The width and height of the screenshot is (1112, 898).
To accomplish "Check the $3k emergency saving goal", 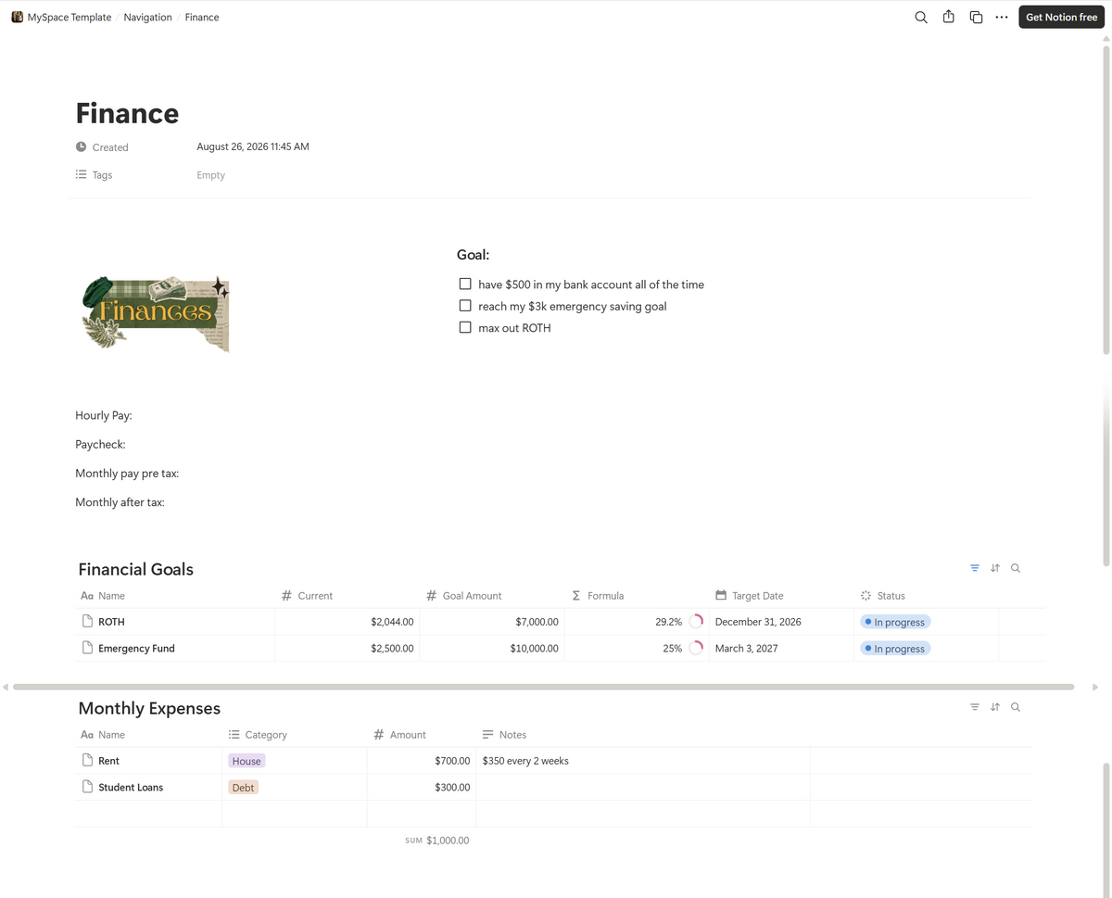I will pyautogui.click(x=465, y=305).
